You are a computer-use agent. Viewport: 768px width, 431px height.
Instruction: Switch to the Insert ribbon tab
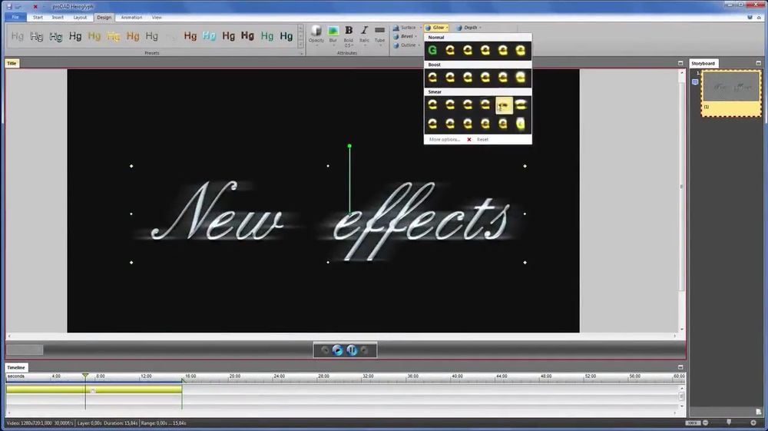pyautogui.click(x=58, y=17)
